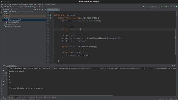Image resolution: width=178 pixels, height=100 pixels.
Task: Collapse all in the Project panel toolbar
Action: click(x=40, y=9)
